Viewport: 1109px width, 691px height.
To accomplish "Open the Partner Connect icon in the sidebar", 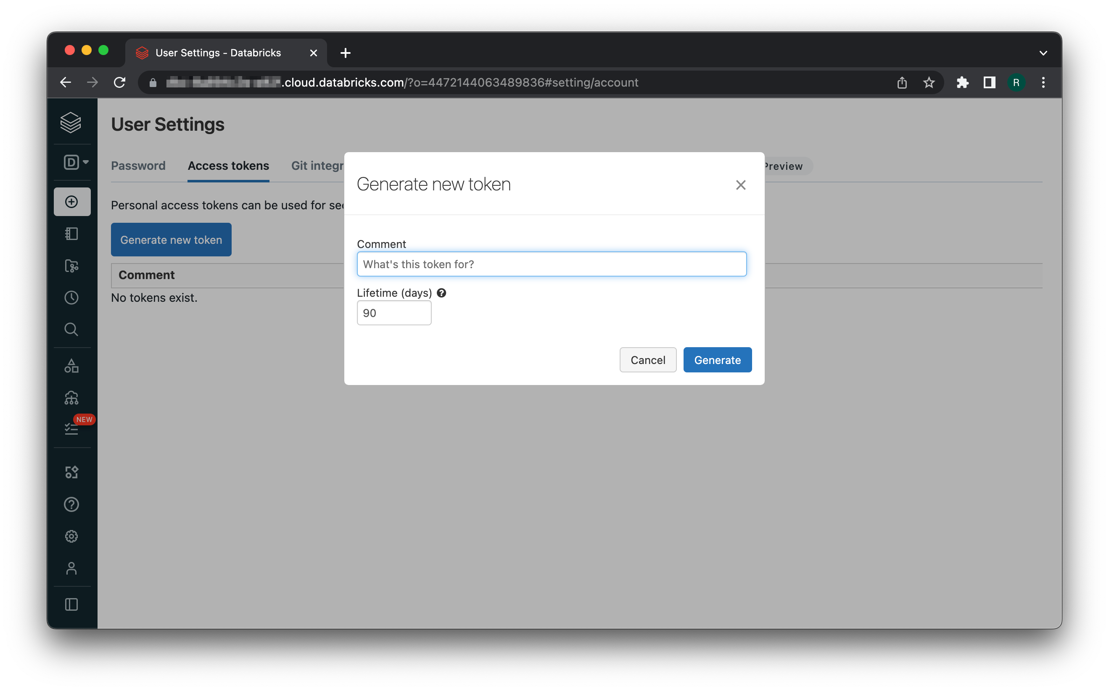I will click(x=71, y=472).
